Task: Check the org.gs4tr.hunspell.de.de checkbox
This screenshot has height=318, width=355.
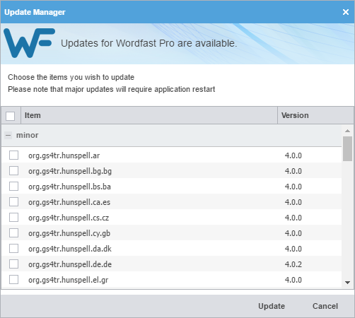Action: (13, 264)
